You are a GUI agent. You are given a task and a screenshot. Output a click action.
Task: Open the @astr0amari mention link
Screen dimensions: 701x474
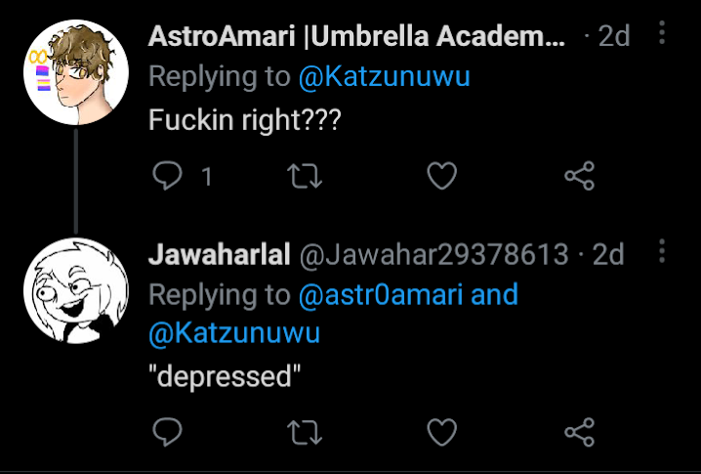pos(381,295)
